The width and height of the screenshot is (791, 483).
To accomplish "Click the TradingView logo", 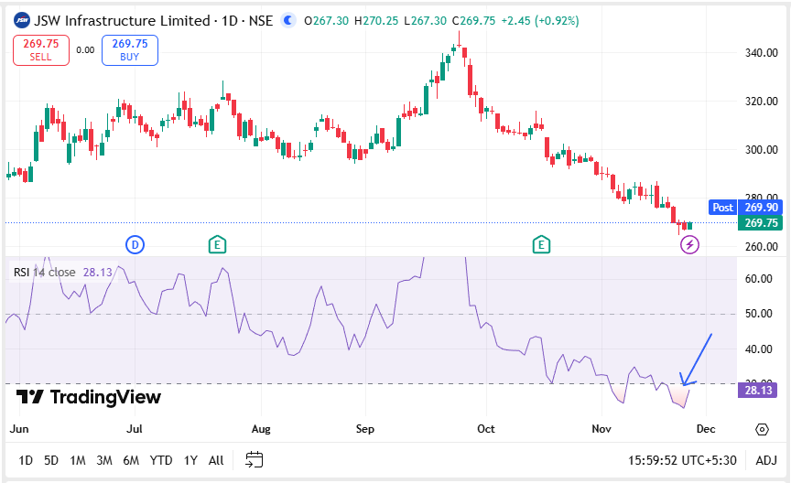I will click(x=89, y=397).
